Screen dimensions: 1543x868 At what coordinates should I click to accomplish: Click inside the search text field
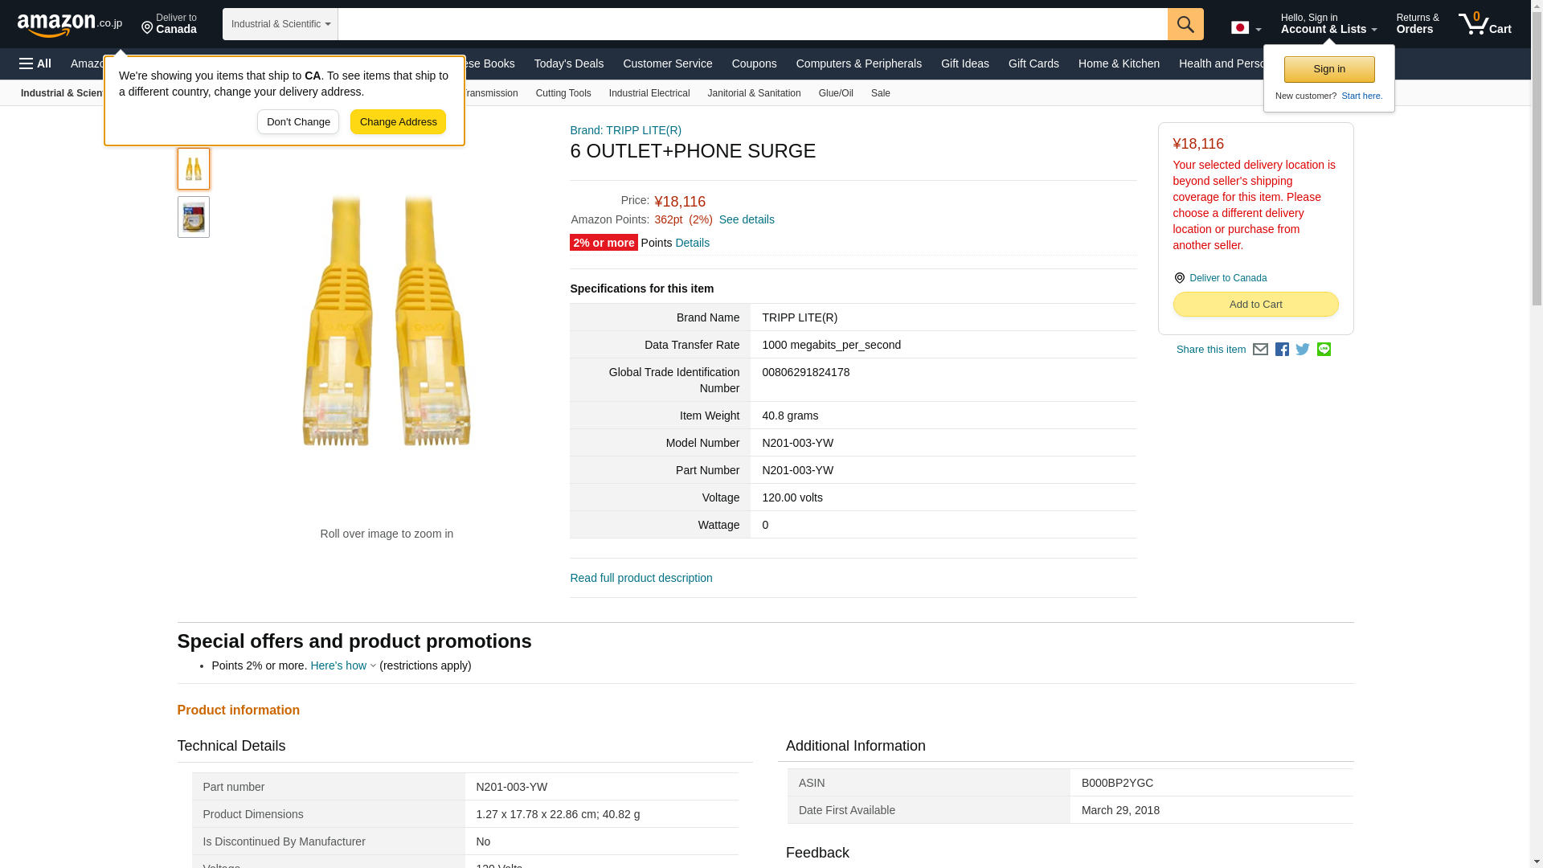coord(751,24)
